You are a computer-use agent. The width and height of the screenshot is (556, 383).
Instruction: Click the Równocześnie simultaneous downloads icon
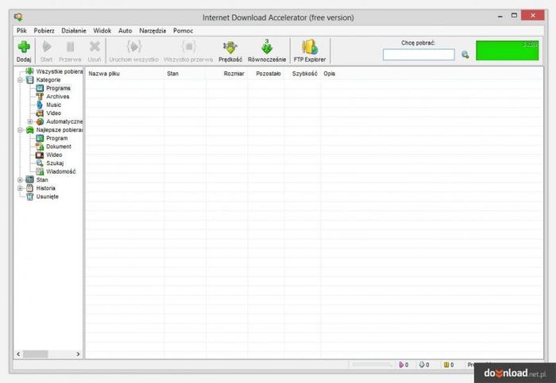[x=267, y=50]
